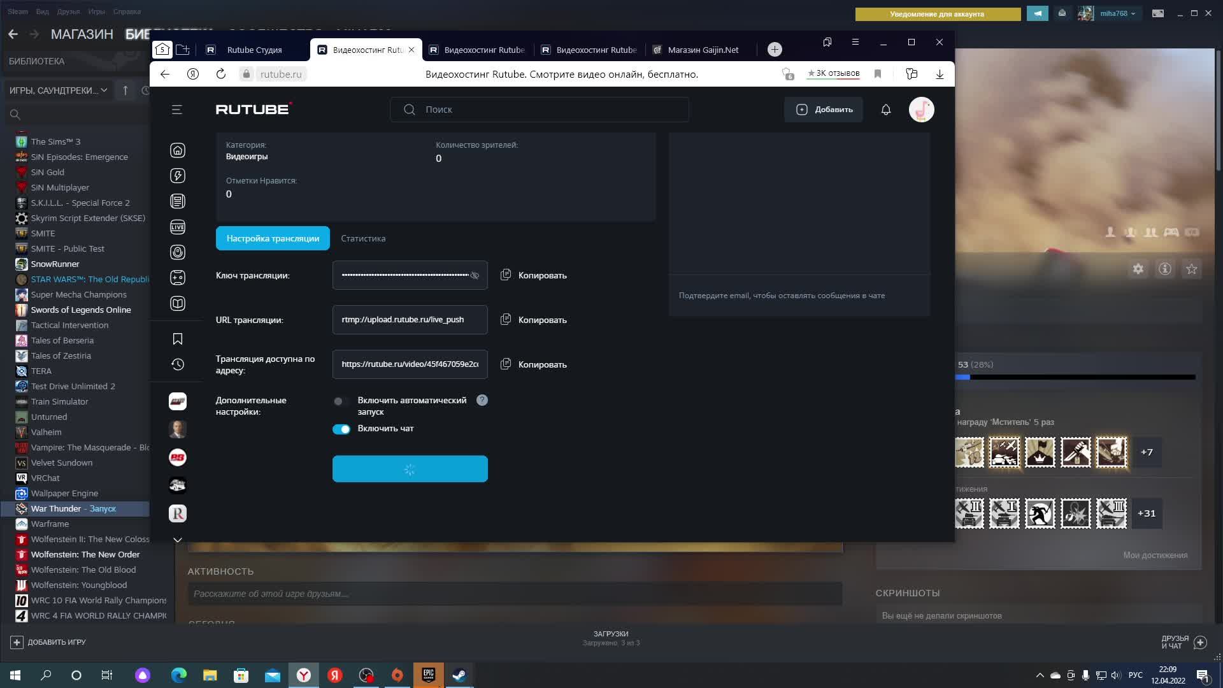The image size is (1223, 688).
Task: Click the Rutube home sidebar icon
Action: tap(178, 150)
